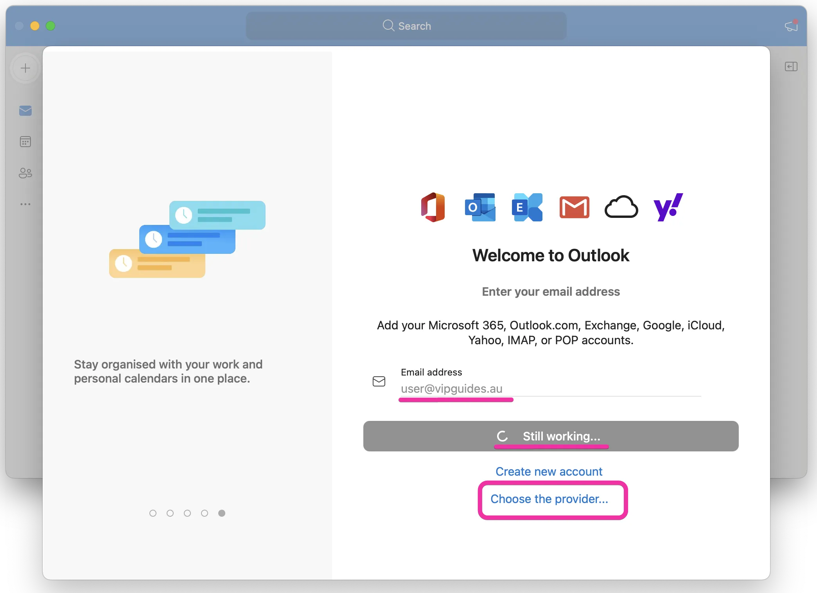Select the Gmail provider icon
The height and width of the screenshot is (593, 817).
click(x=574, y=208)
